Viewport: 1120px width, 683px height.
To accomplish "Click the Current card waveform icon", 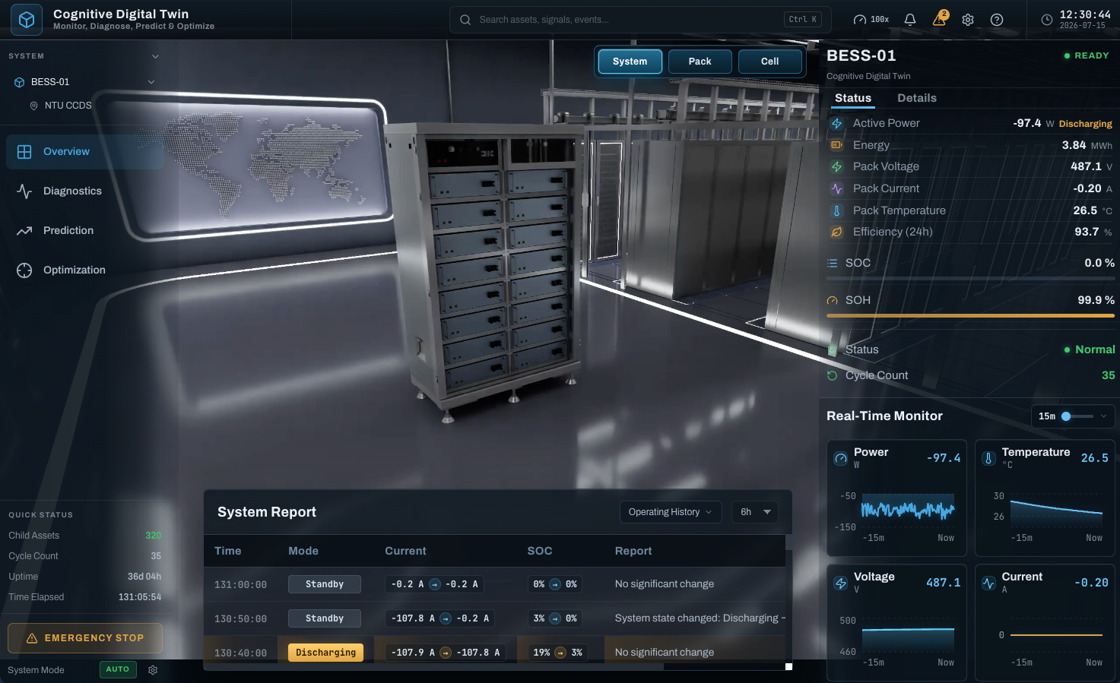I will pos(988,583).
